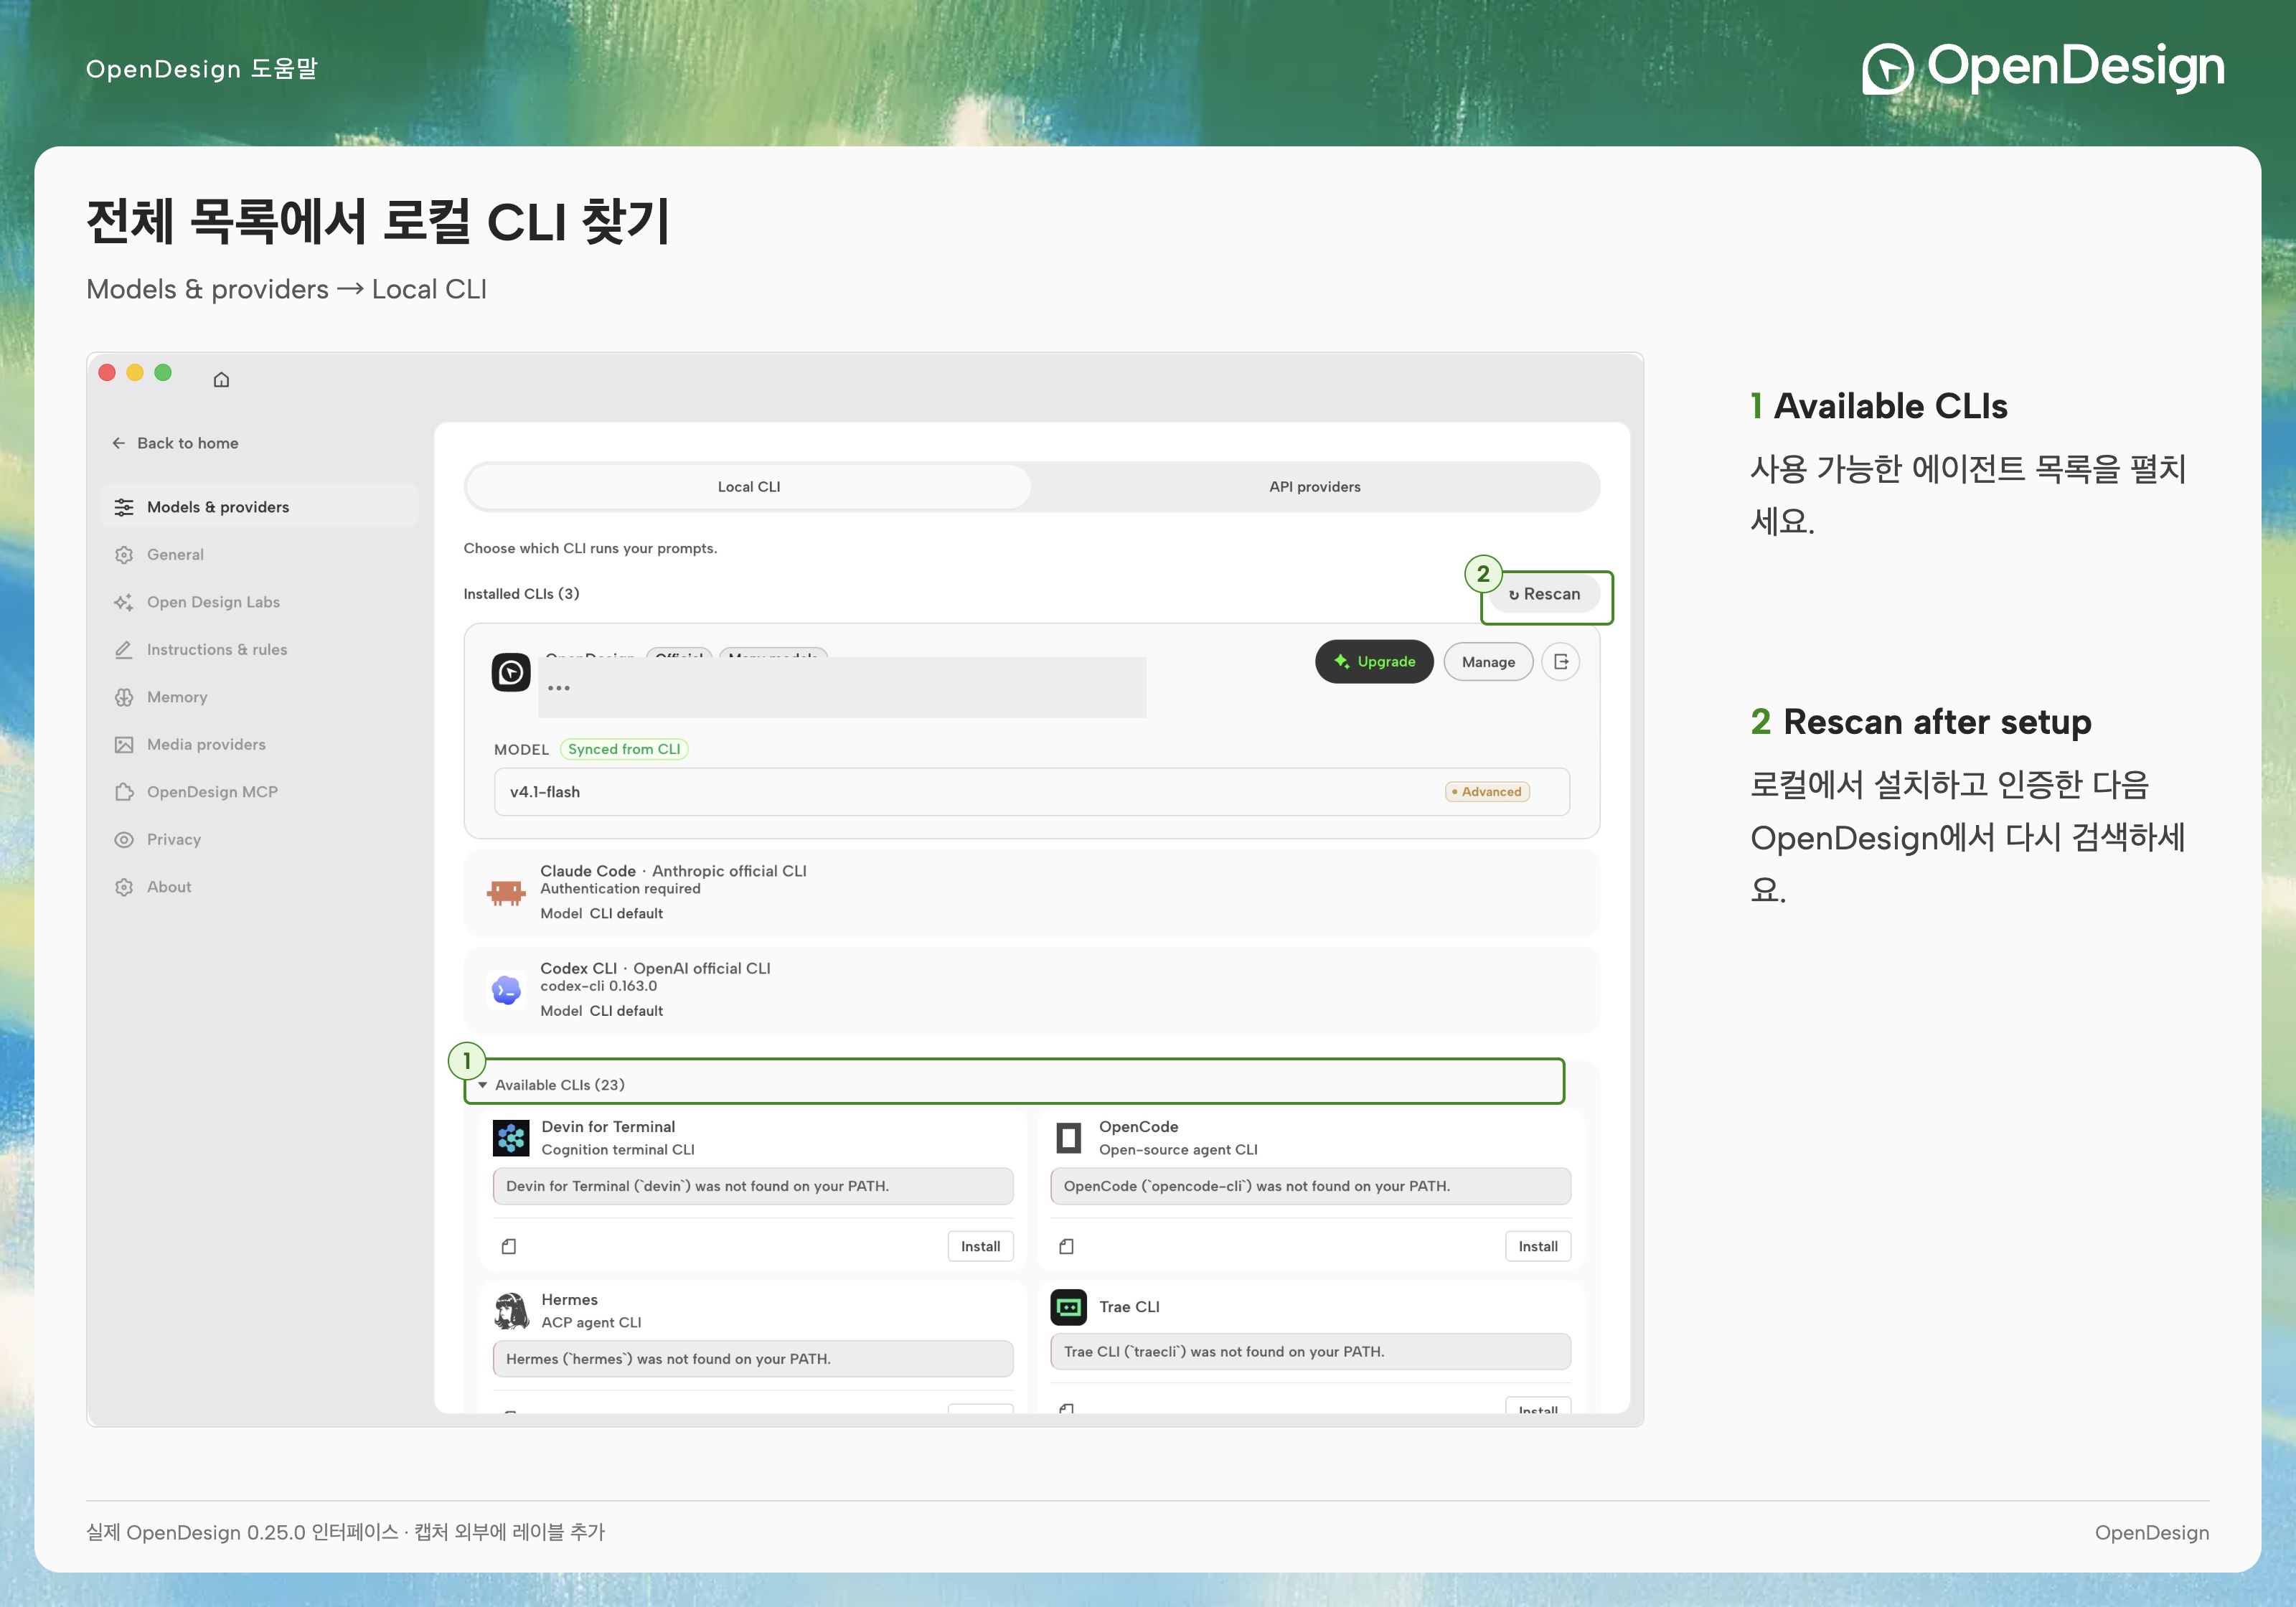Screen dimensions: 2296x1607
Task: Click the sign-out icon beside Manage
Action: [x=1561, y=662]
